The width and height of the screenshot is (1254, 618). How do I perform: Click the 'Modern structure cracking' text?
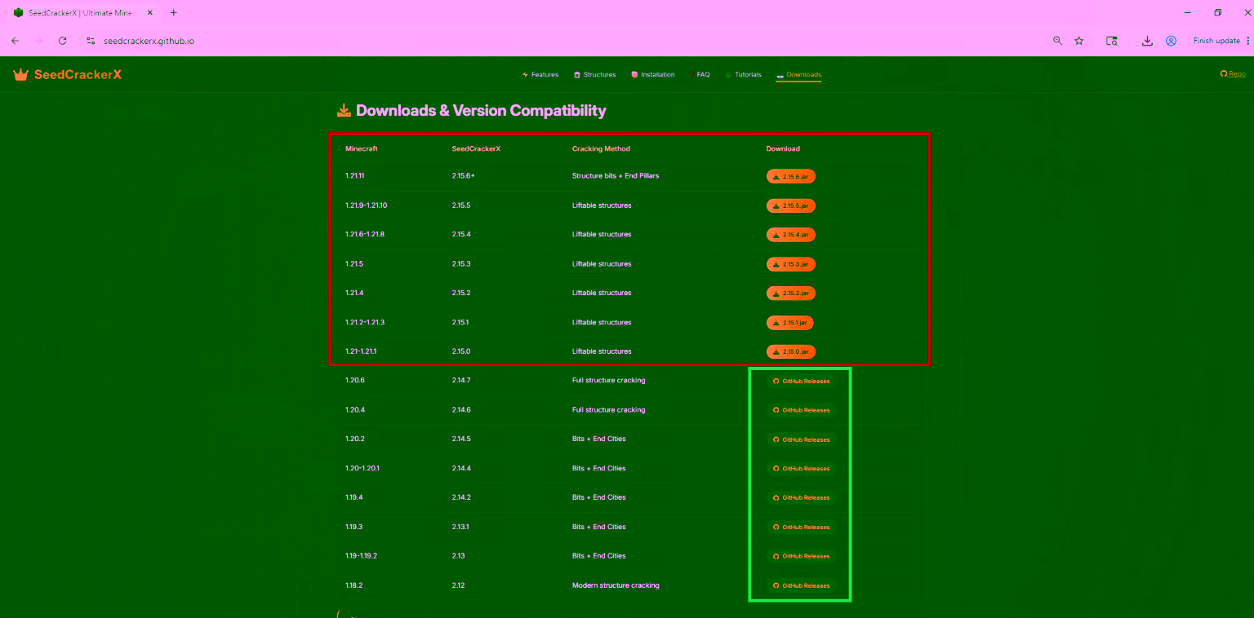616,585
